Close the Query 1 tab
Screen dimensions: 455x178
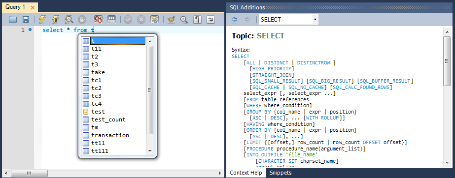(x=33, y=7)
